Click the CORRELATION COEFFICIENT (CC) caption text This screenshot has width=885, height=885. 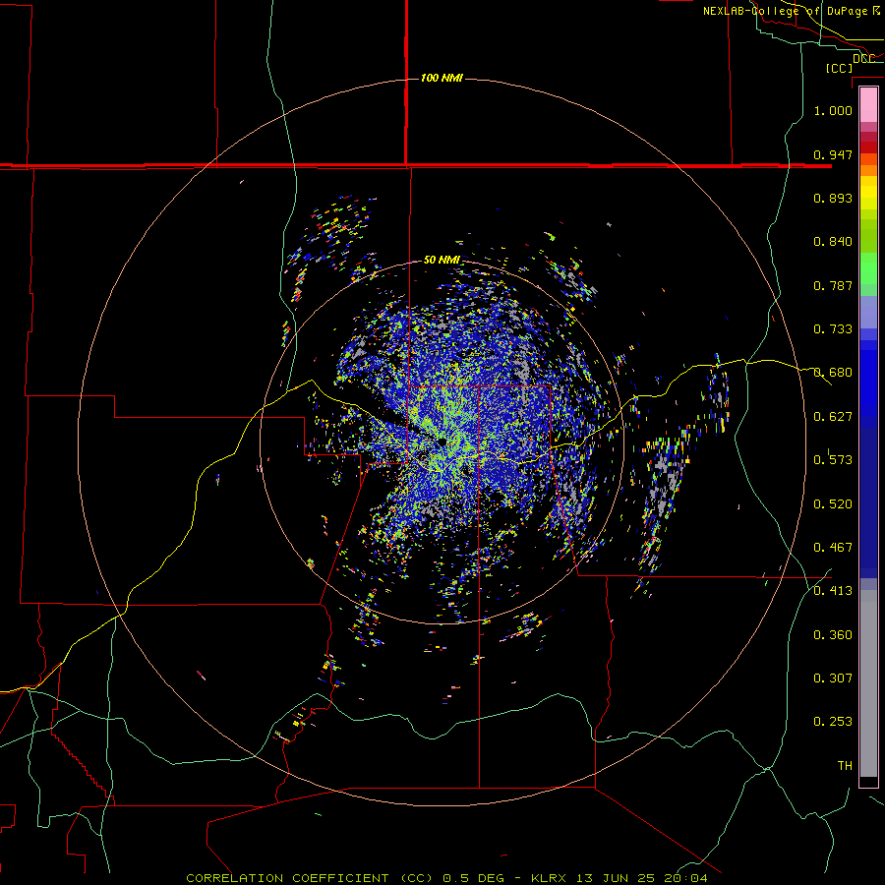pyautogui.click(x=312, y=878)
